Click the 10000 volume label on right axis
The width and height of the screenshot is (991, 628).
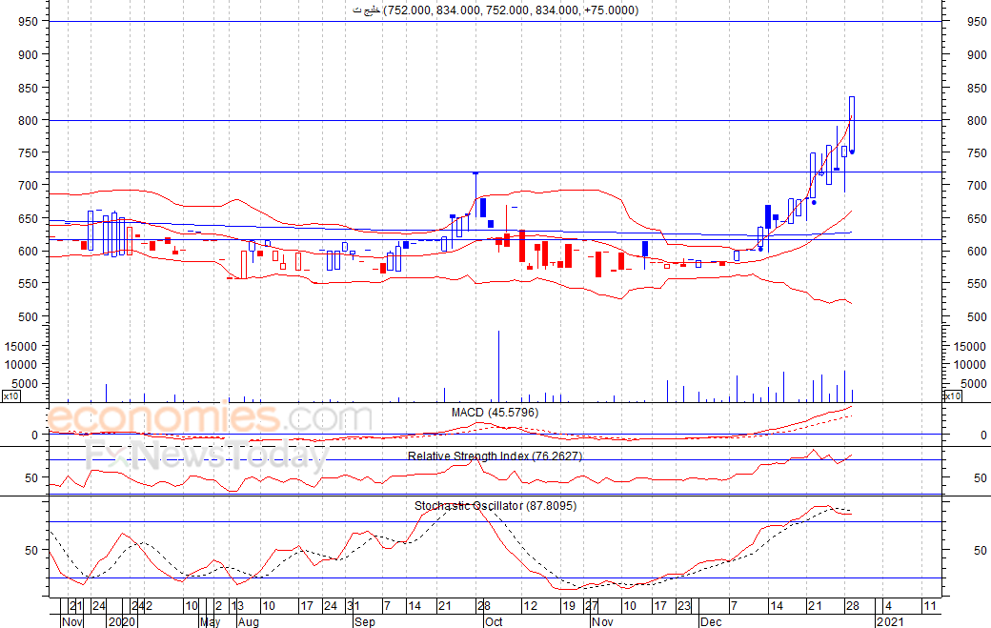969,365
